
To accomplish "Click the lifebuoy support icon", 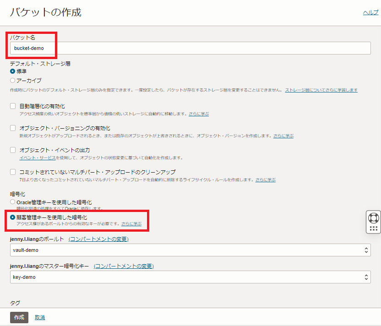I will (374, 218).
